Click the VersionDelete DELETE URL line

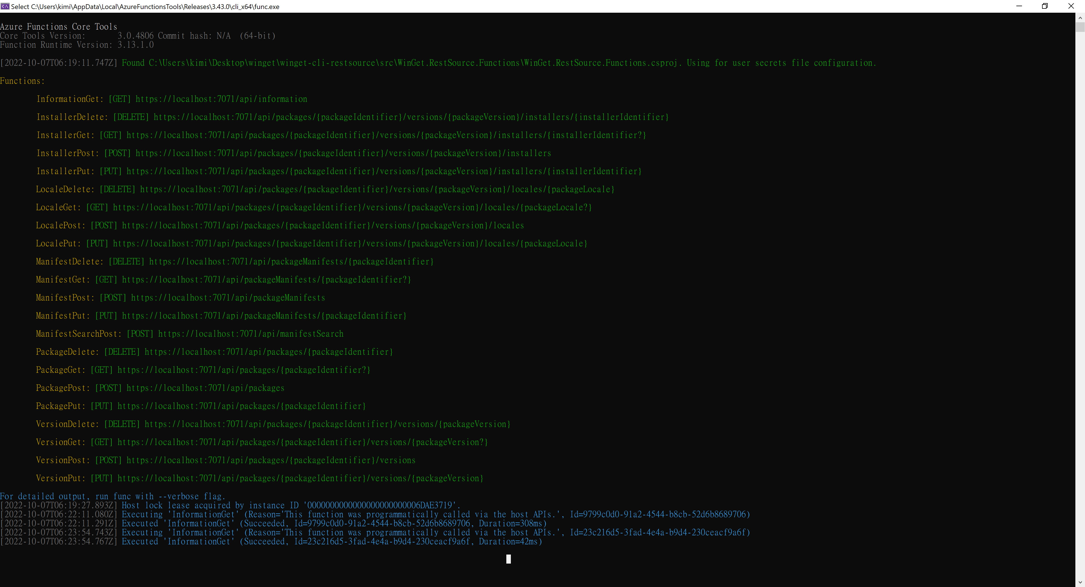[x=273, y=424]
